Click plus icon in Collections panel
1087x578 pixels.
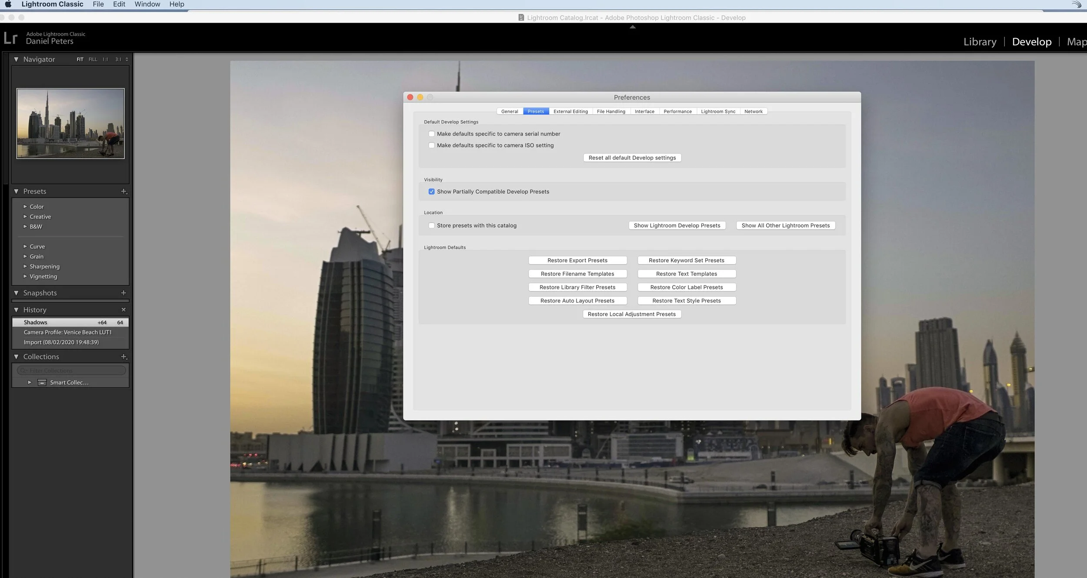pyautogui.click(x=124, y=357)
